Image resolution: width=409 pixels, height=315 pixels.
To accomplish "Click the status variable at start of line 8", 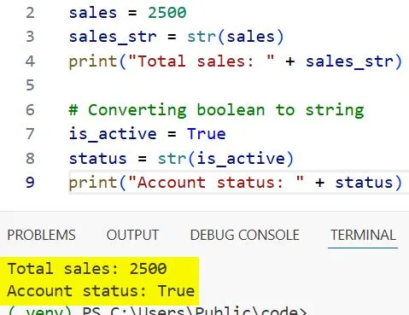I will (x=98, y=159).
